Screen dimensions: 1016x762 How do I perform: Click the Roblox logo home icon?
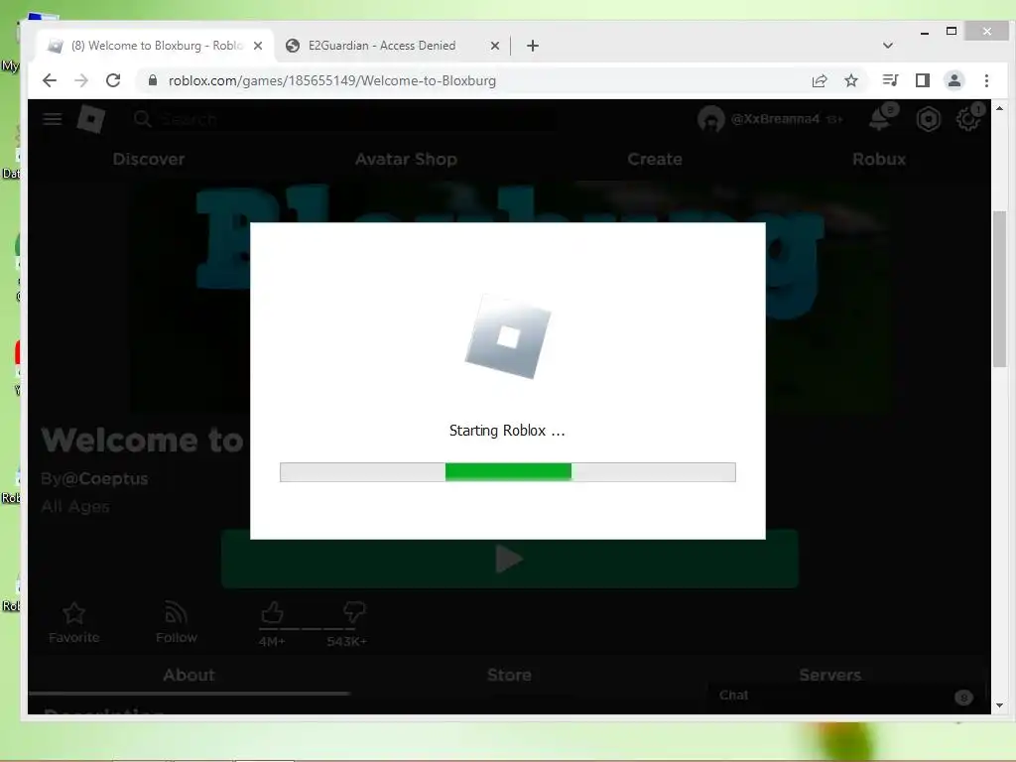tap(90, 119)
